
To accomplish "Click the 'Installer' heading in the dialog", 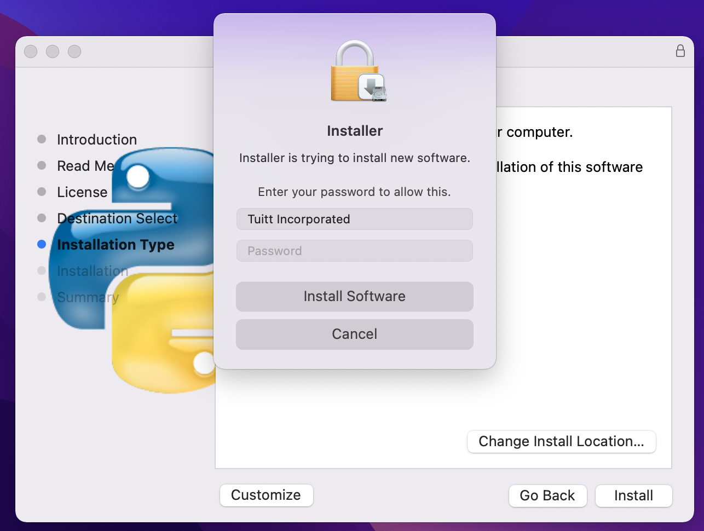I will [x=355, y=131].
